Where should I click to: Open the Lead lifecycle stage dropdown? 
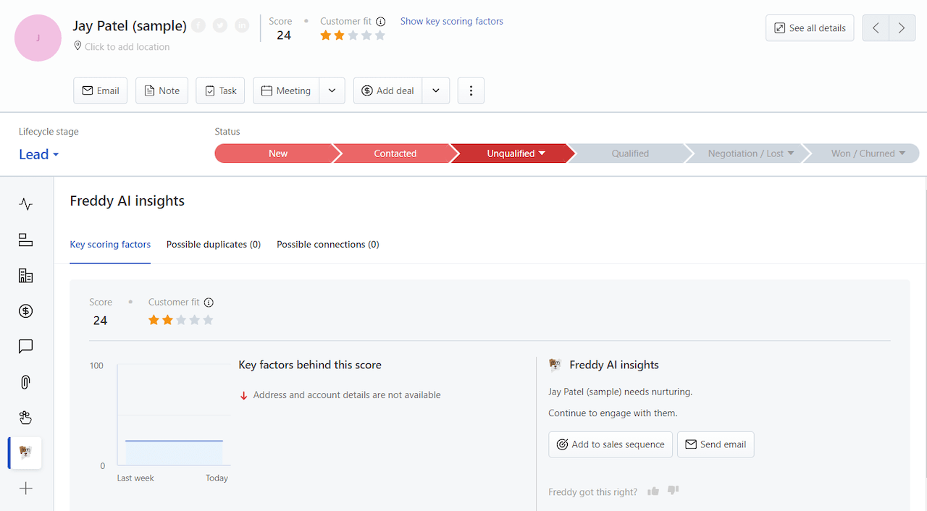point(39,154)
